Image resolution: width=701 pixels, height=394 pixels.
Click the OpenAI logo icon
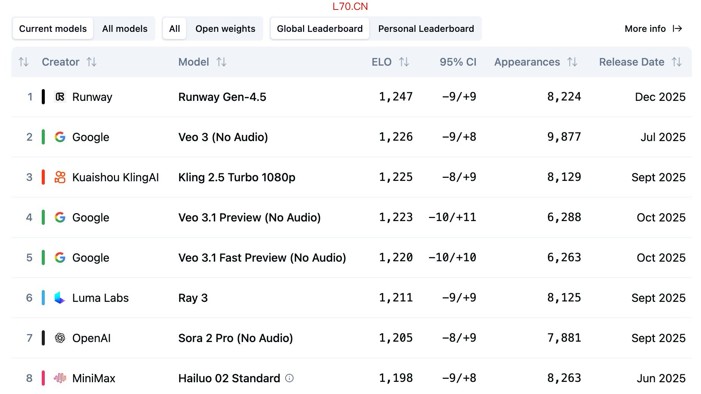tap(60, 338)
